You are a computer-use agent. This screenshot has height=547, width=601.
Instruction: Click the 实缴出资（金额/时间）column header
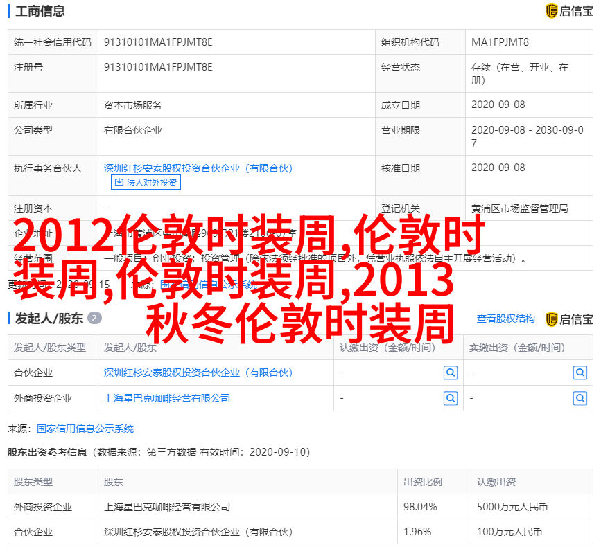(x=517, y=348)
